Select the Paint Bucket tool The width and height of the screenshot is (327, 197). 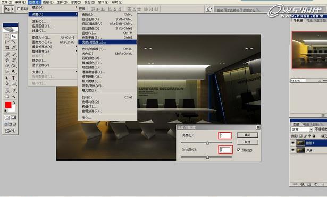point(14,66)
